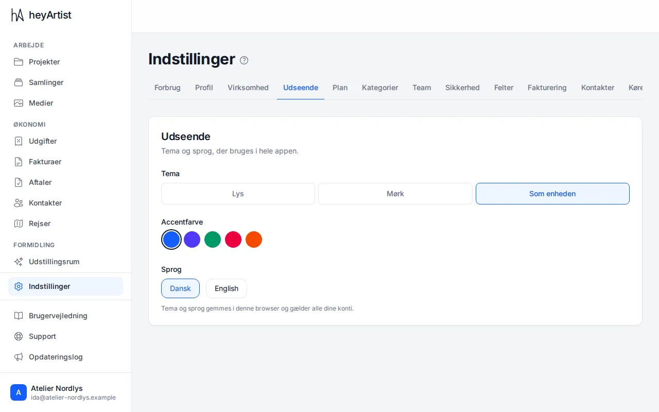Viewport: 659px width, 412px height.
Task: Switch to the Forbrug tab
Action: click(x=167, y=88)
